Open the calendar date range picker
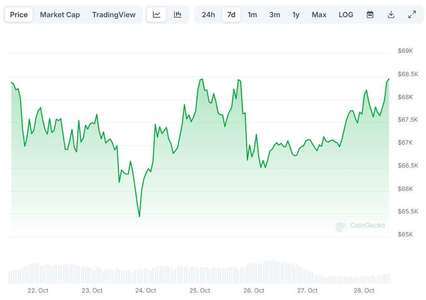The image size is (426, 300). 370,14
